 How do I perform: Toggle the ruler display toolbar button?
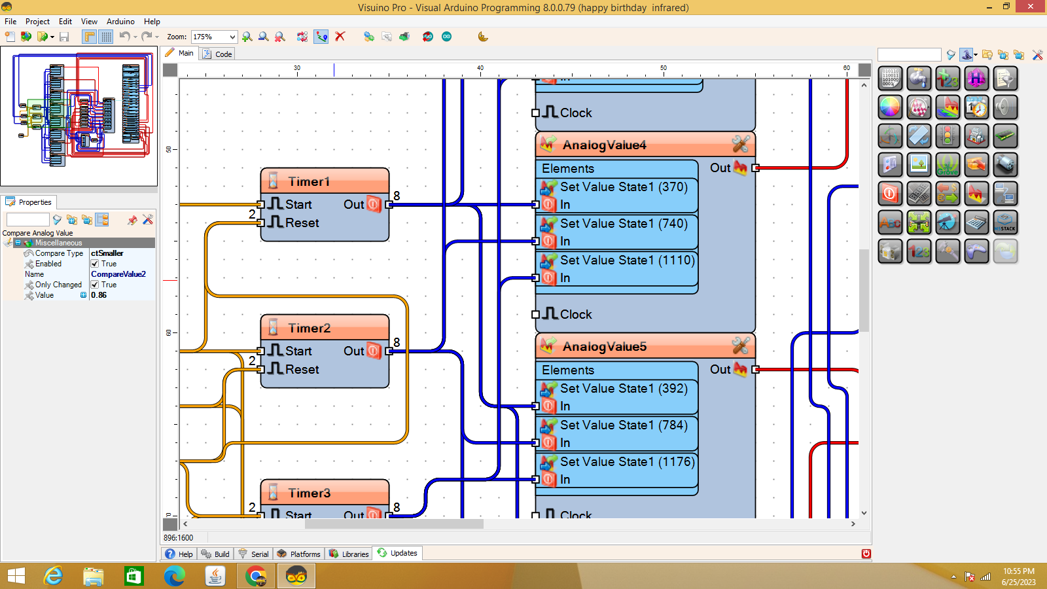click(x=89, y=37)
